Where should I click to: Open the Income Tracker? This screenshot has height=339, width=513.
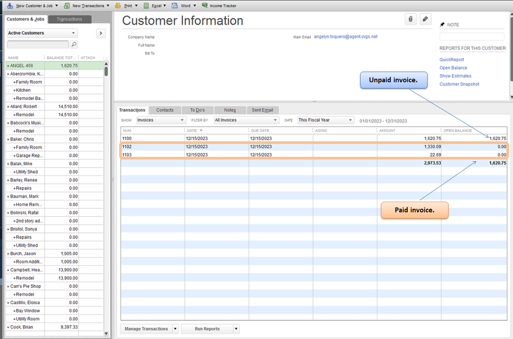coord(219,6)
